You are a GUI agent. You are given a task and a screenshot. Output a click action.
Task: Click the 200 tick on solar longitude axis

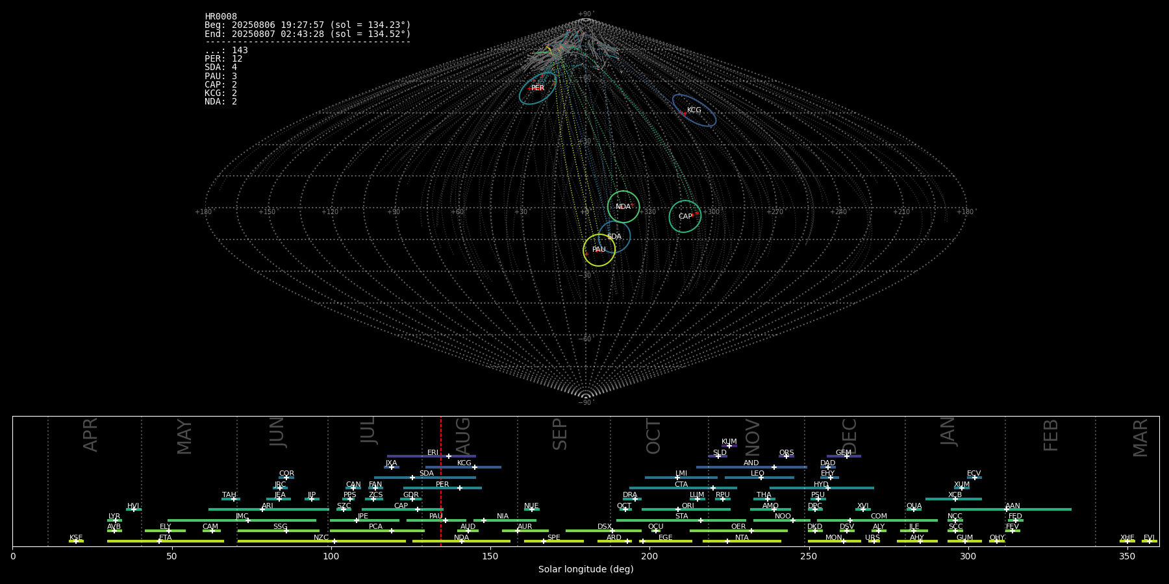point(649,556)
